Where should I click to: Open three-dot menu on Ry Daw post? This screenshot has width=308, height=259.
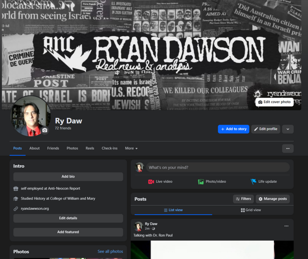tap(286, 226)
